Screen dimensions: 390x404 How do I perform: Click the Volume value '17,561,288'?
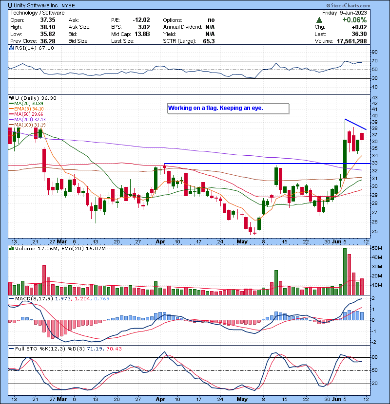tap(351, 41)
